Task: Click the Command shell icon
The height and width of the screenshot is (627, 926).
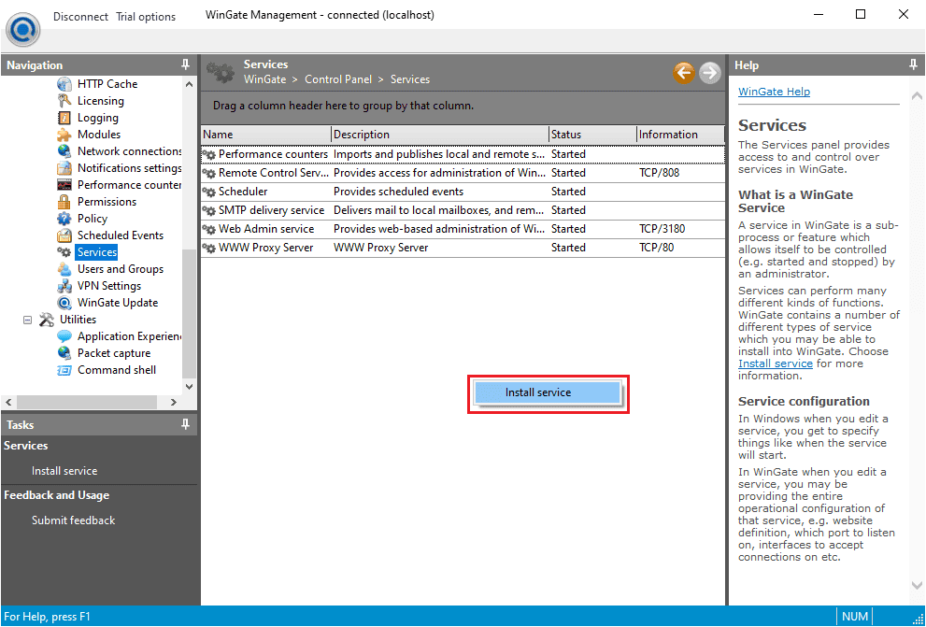Action: click(x=64, y=370)
